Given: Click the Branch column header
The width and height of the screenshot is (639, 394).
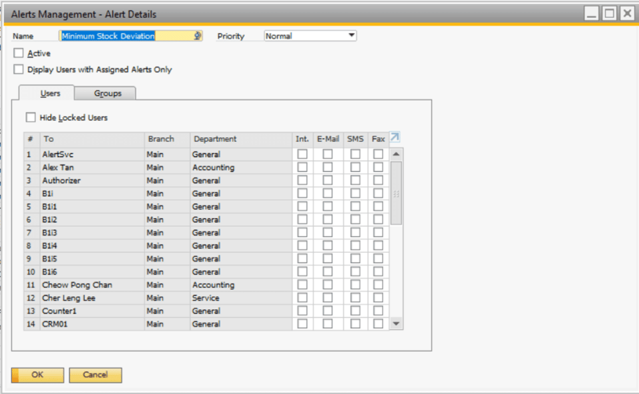Looking at the screenshot, I should (167, 139).
